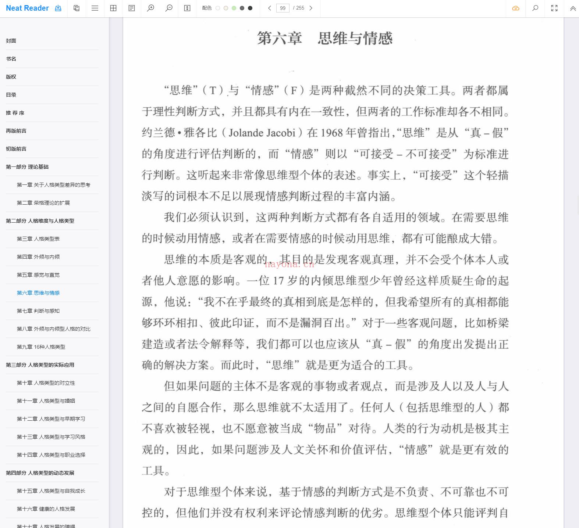Viewport: 579px width, 528px height.
Task: Open the notes page icon
Action: [x=132, y=8]
